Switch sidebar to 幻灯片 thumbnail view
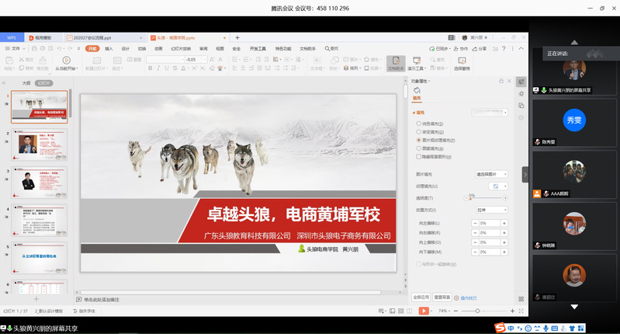 [43, 83]
